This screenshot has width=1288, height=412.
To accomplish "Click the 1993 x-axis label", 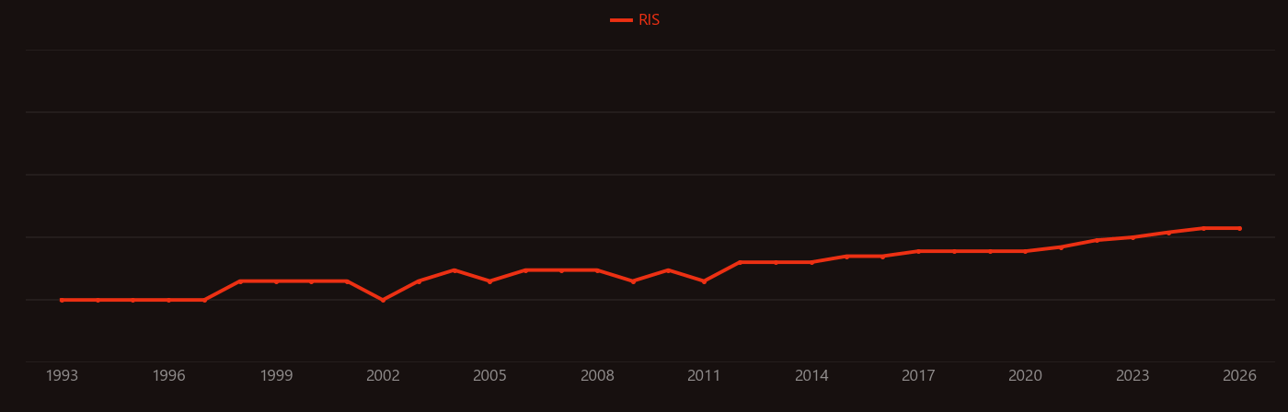I will click(62, 376).
